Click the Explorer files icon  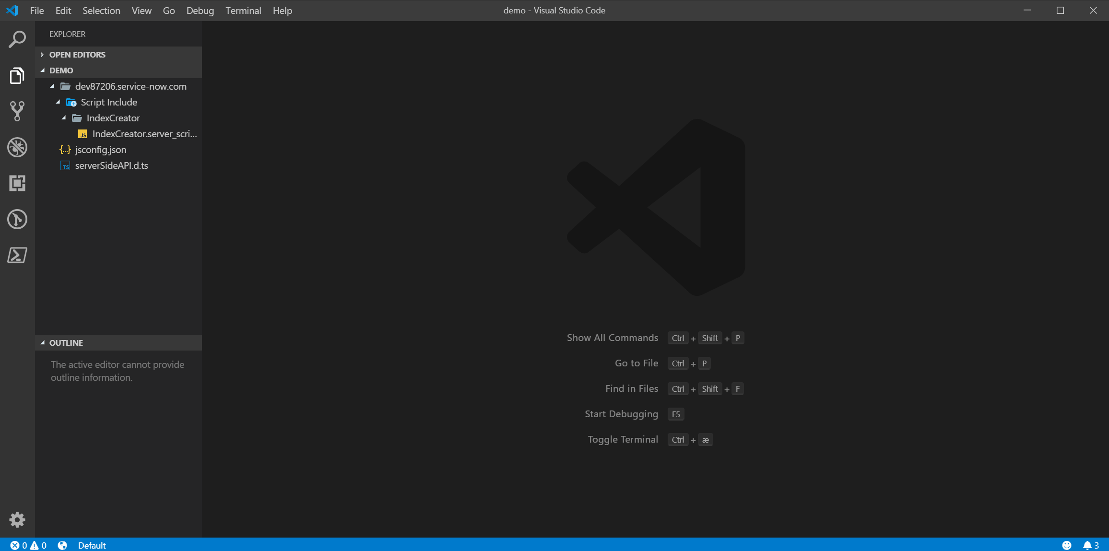[17, 76]
